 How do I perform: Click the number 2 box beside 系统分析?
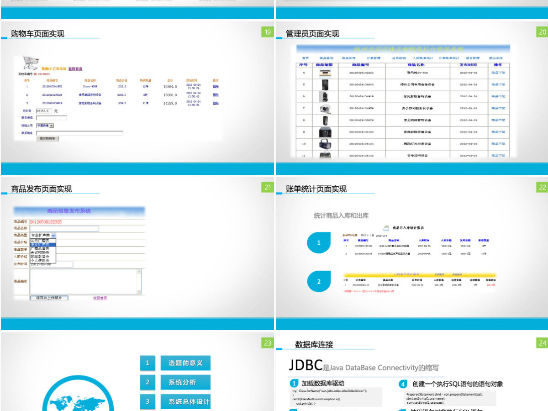(148, 382)
